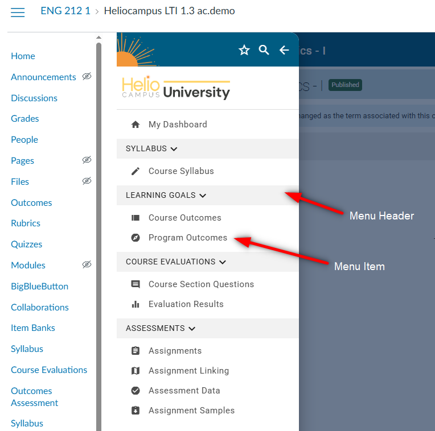Collapse the COURSE EVALUATIONS section chevron

click(x=222, y=262)
